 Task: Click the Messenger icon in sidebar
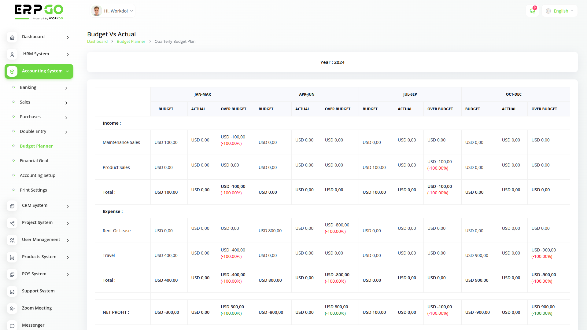point(12,326)
